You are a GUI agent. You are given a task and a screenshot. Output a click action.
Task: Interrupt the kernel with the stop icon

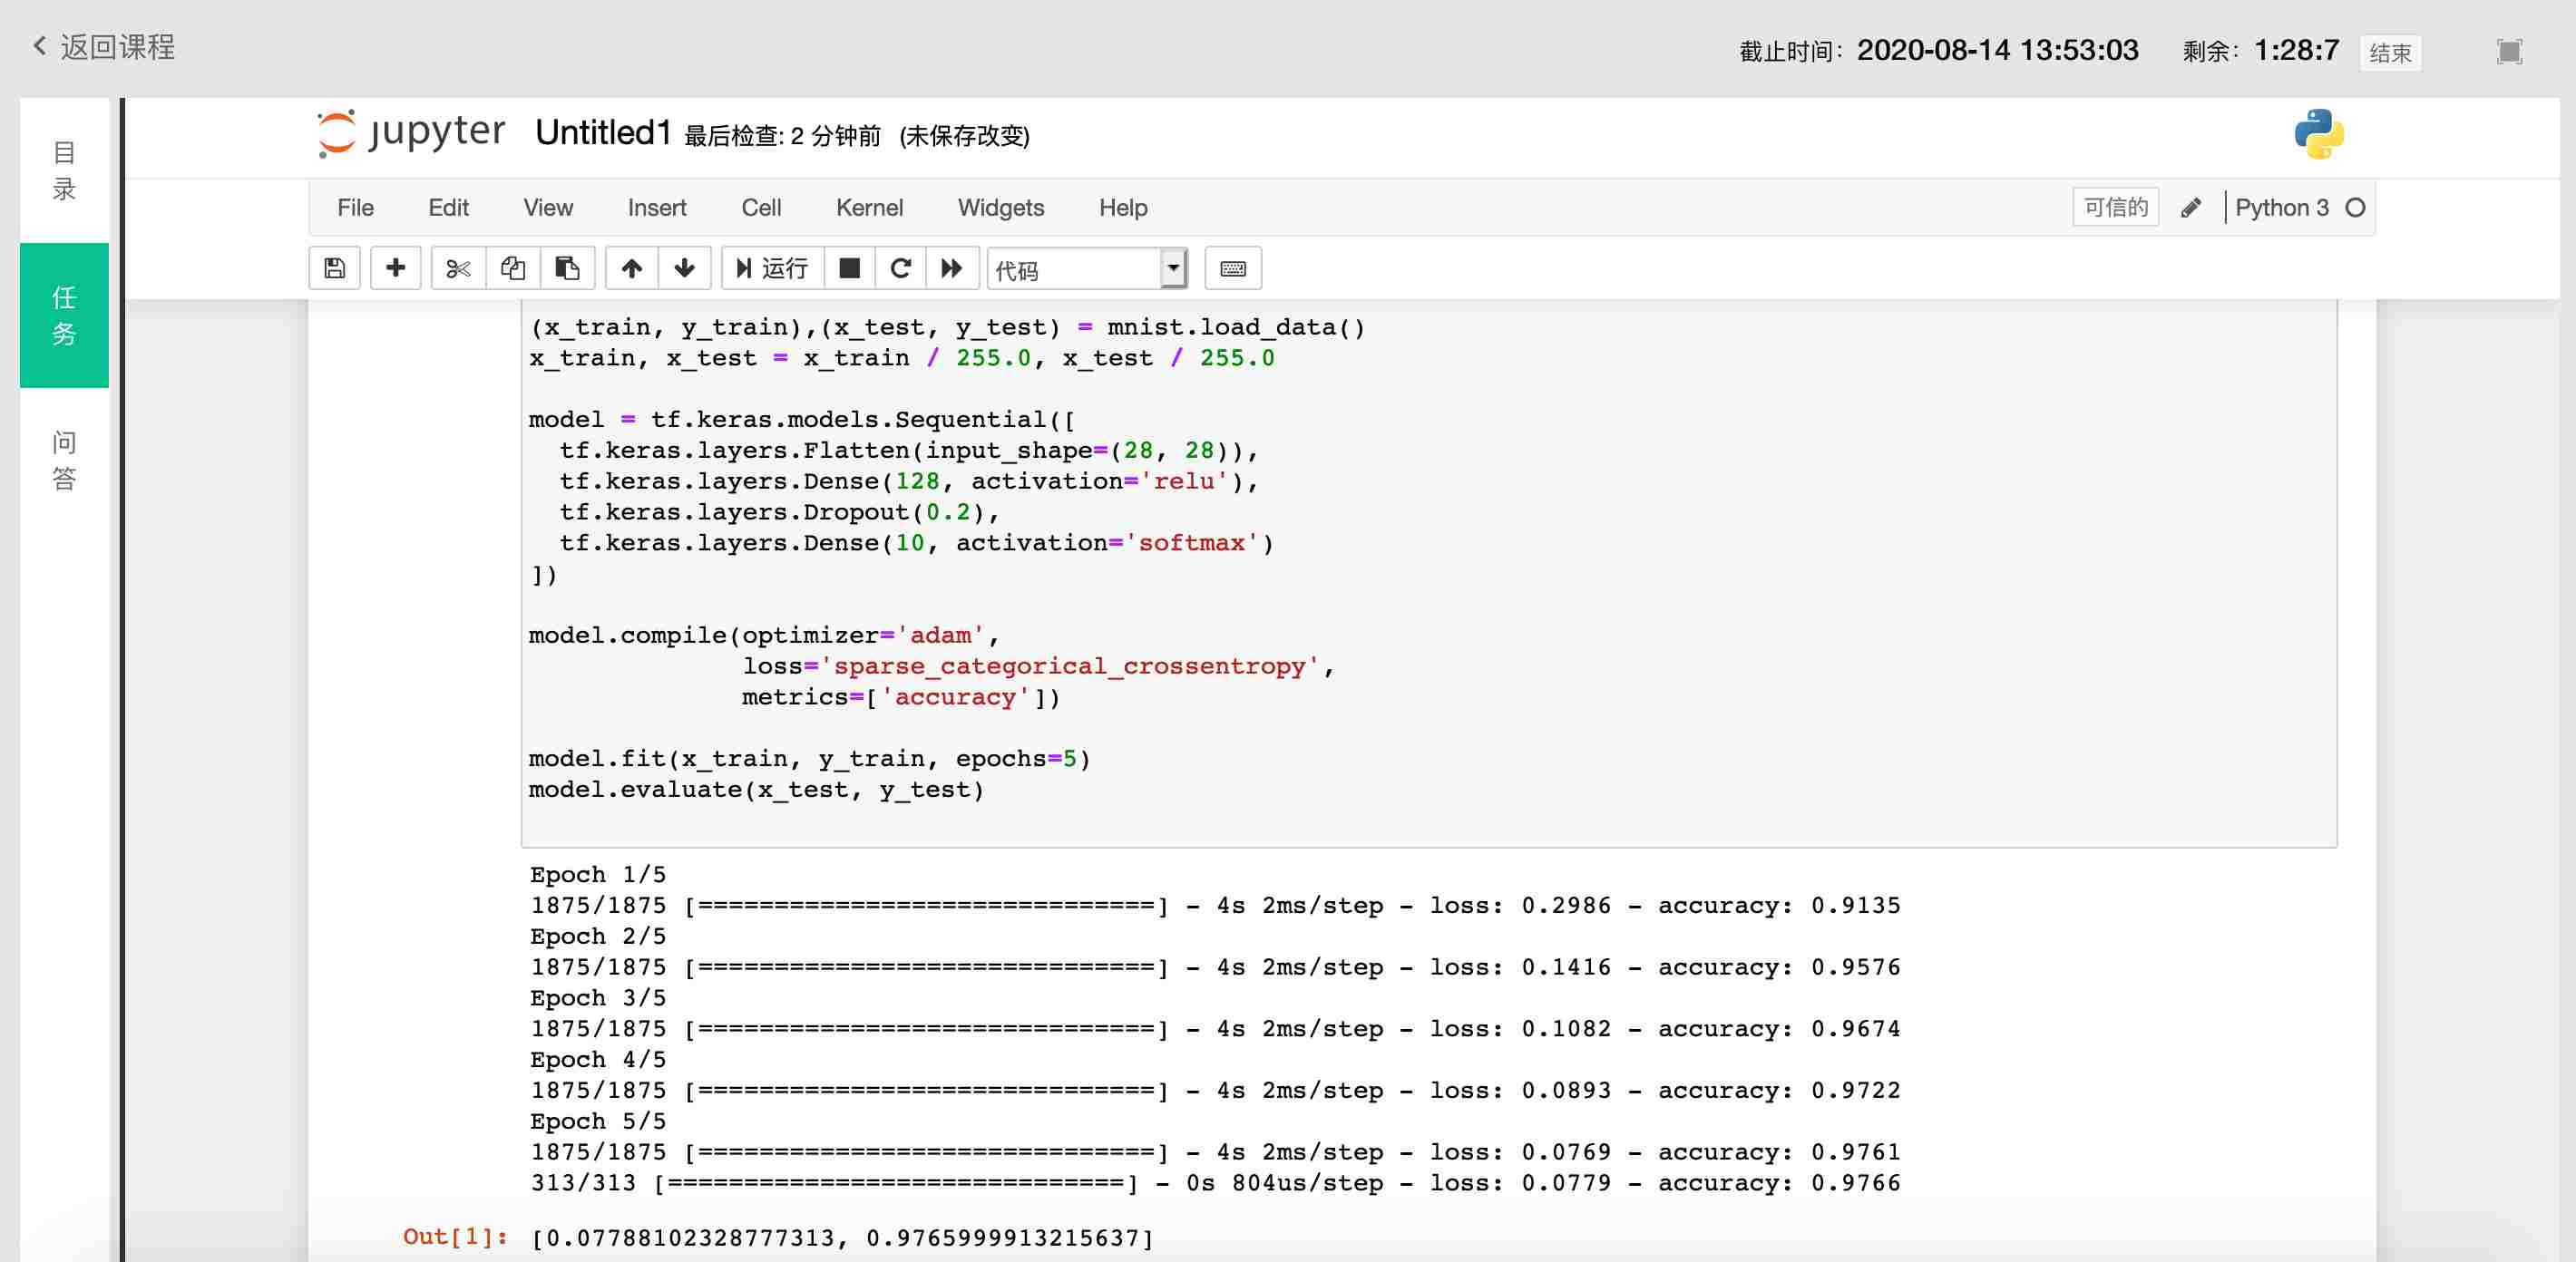tap(850, 268)
